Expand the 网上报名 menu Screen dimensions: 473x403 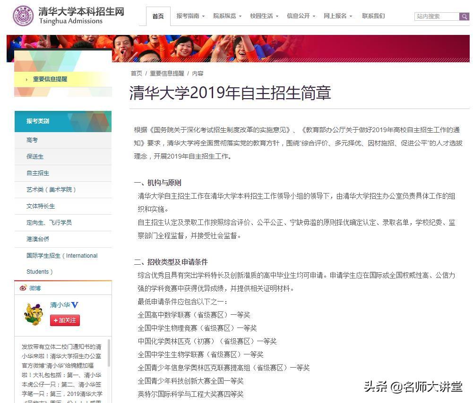click(x=337, y=16)
